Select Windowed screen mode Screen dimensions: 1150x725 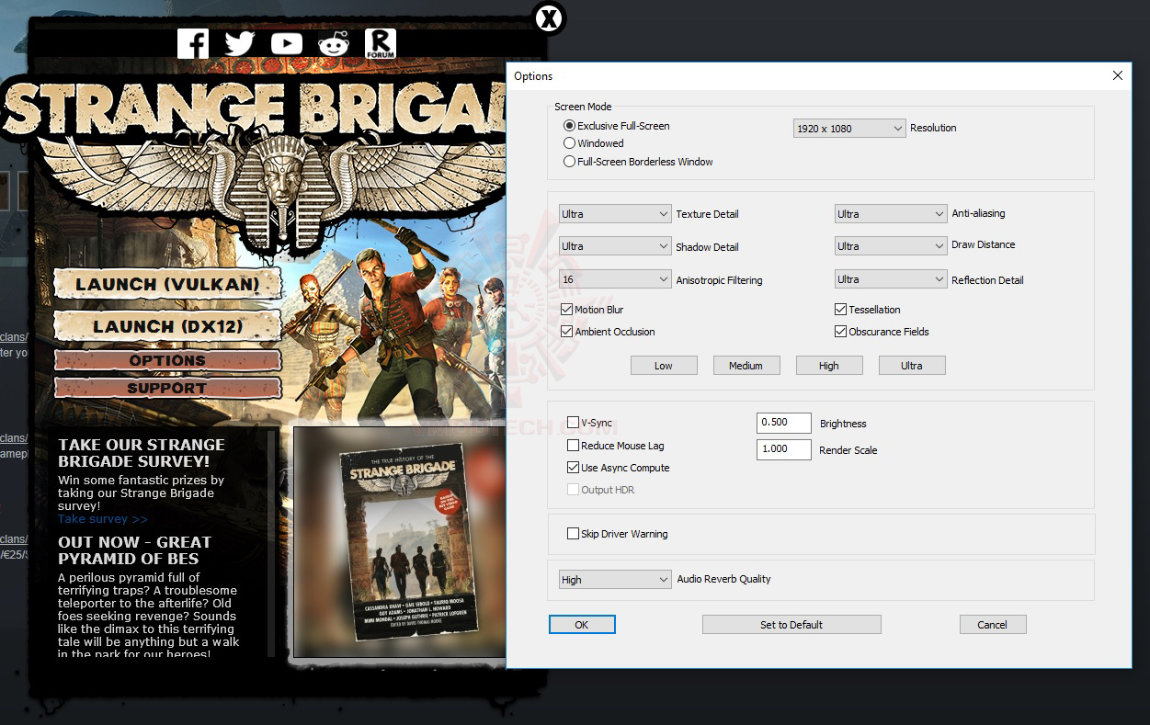[570, 143]
